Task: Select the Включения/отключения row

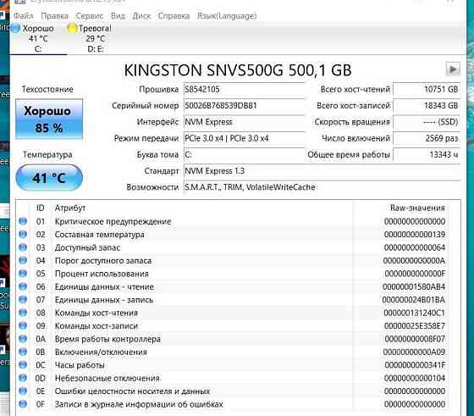Action: pyautogui.click(x=233, y=352)
